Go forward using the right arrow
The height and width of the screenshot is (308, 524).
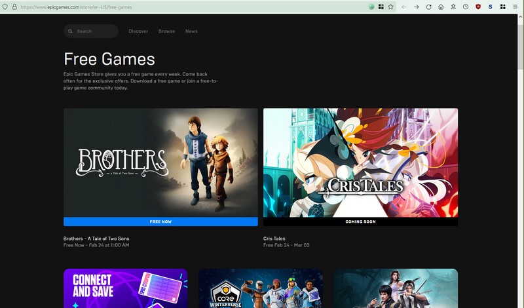(416, 7)
